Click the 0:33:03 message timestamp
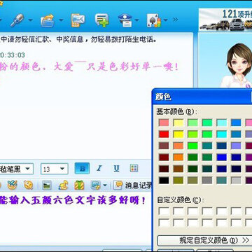 pyautogui.click(x=13, y=55)
